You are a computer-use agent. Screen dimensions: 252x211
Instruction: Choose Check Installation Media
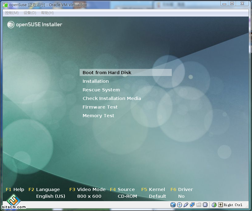[x=112, y=98]
